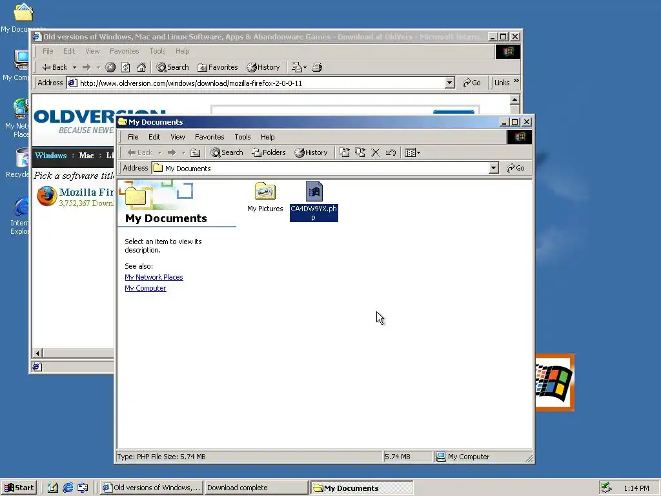Toggle the Folders pane button
The height and width of the screenshot is (496, 661).
pos(269,152)
